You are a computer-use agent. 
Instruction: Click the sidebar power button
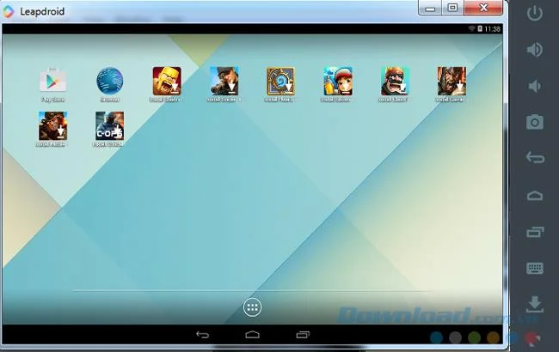tap(535, 13)
